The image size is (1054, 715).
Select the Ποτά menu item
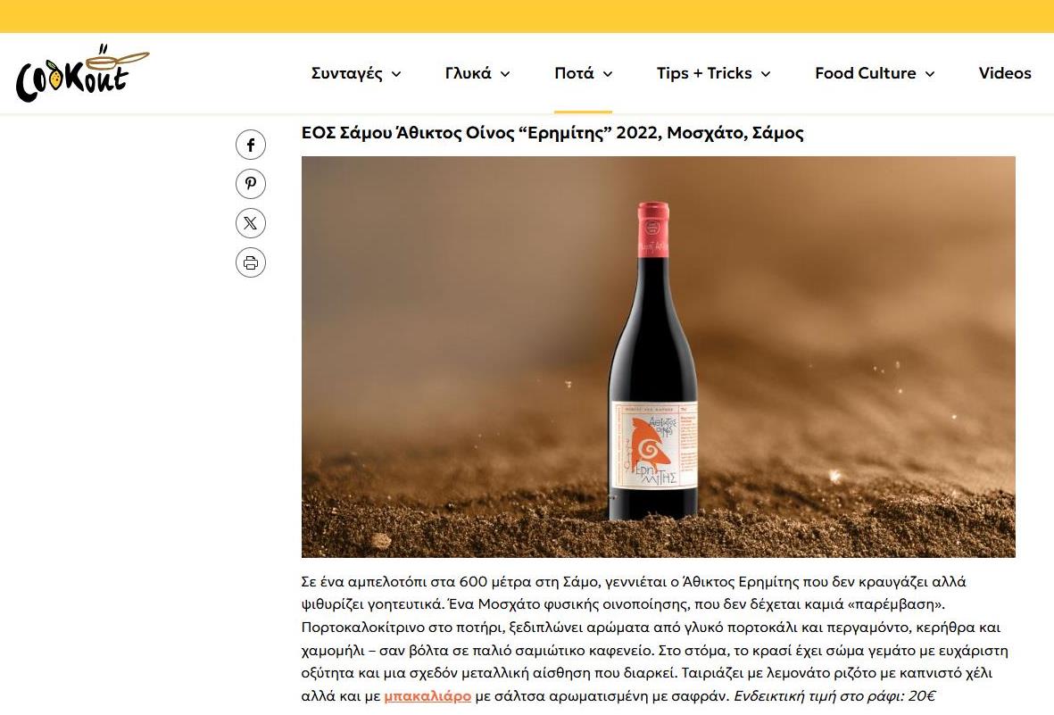[x=574, y=73]
